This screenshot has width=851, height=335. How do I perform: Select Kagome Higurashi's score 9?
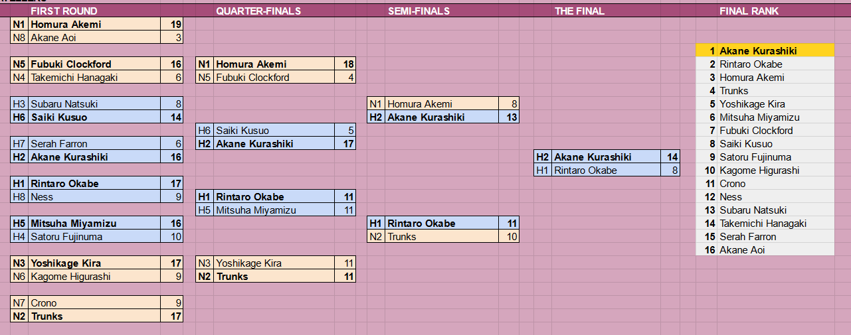[x=171, y=277]
